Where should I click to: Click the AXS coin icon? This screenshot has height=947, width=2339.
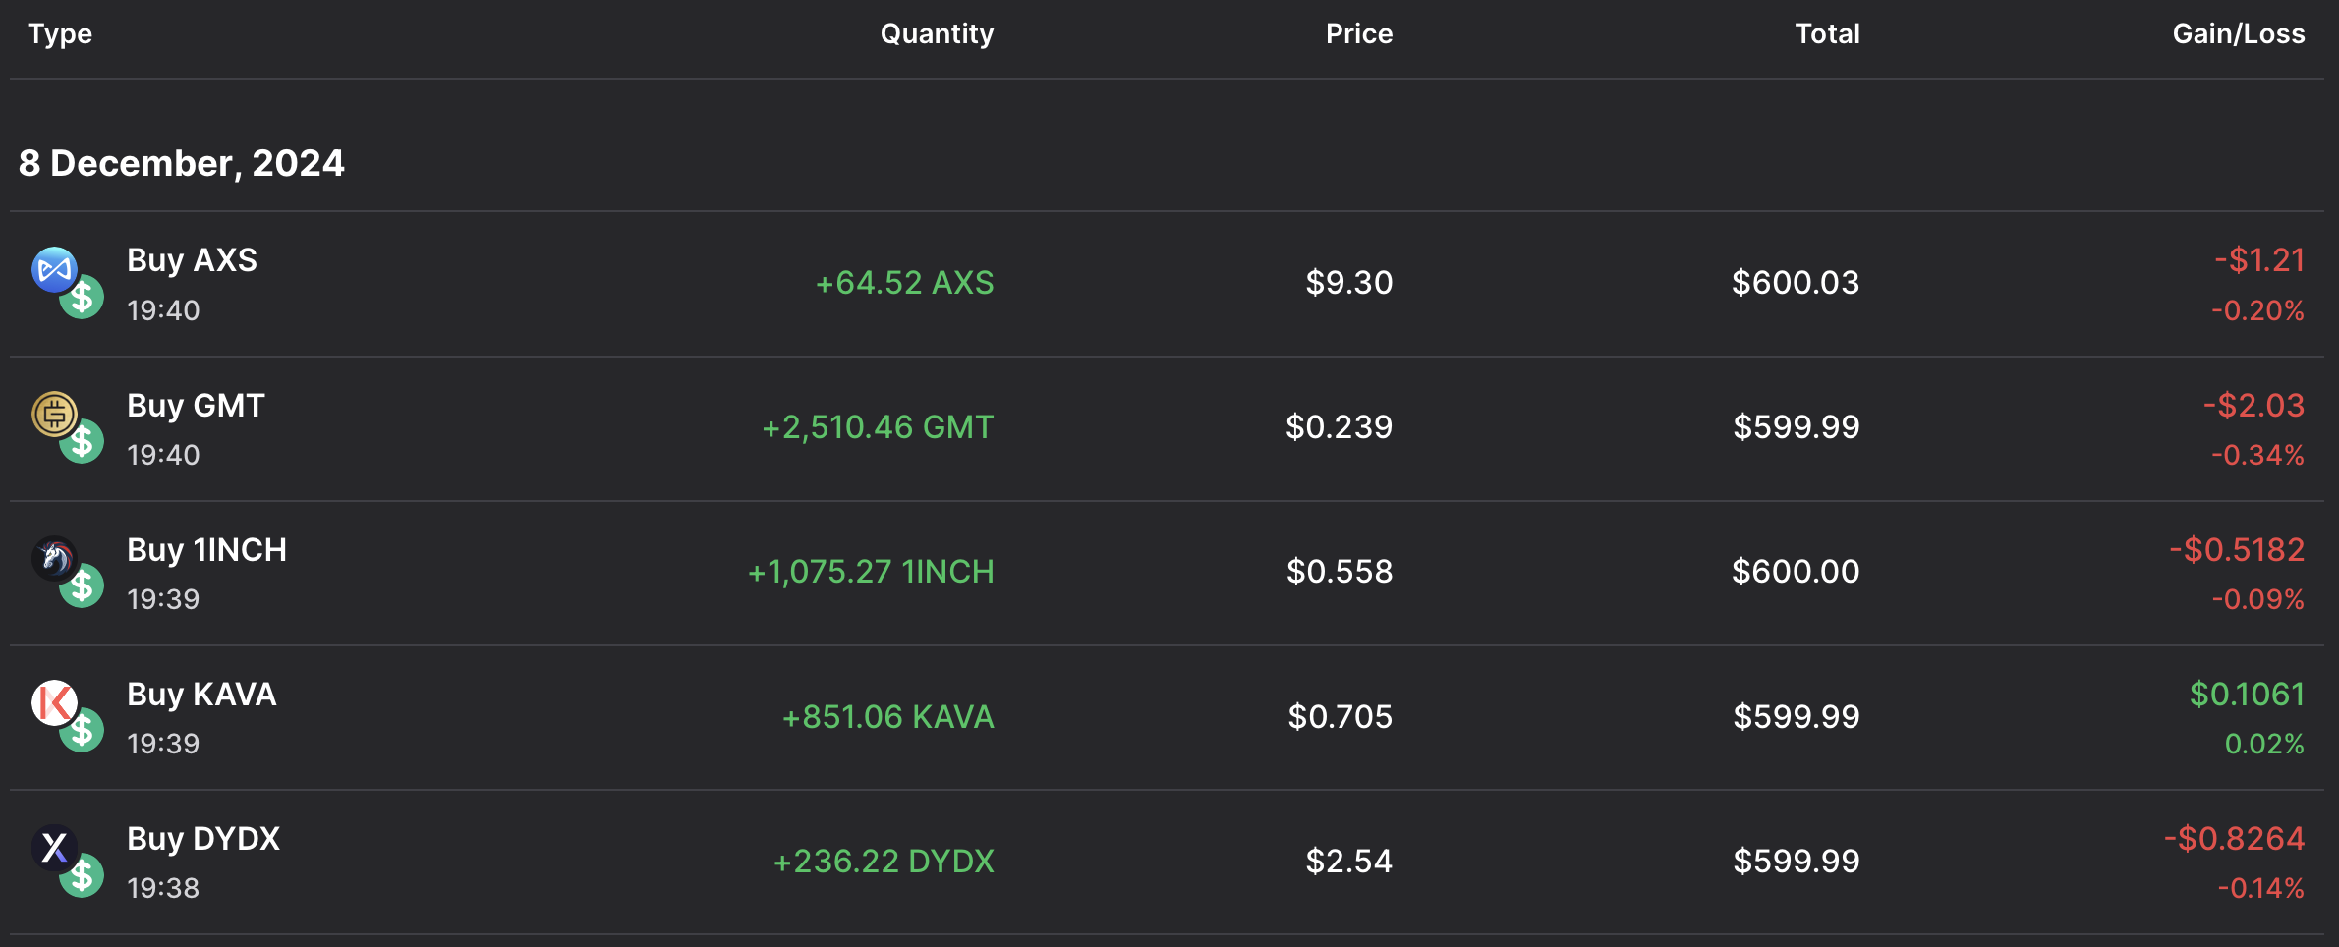[53, 269]
